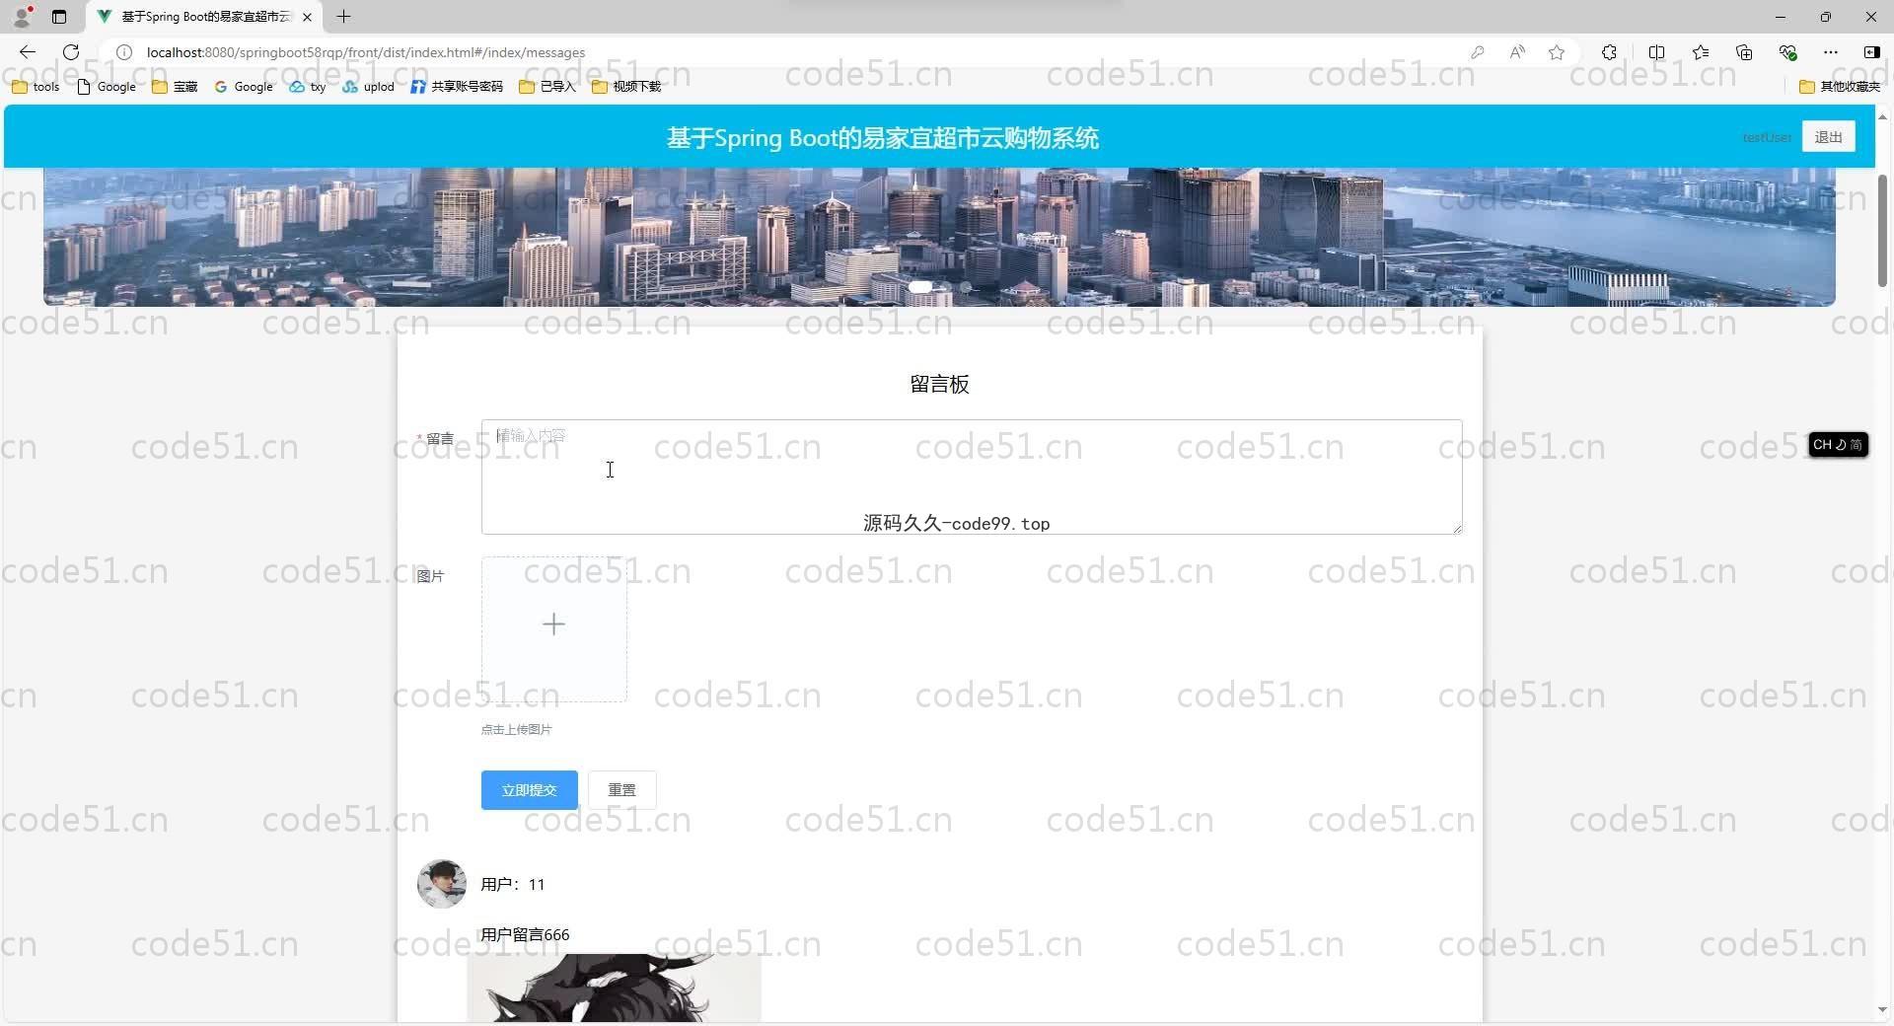Click the site title 易家宜超市云购物系统

tap(883, 137)
